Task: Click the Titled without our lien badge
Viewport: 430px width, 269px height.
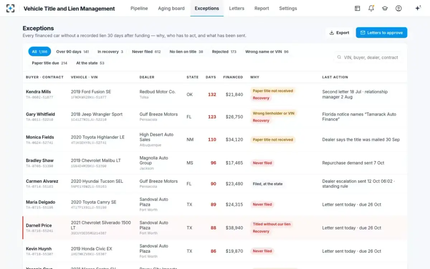Action: [272, 224]
